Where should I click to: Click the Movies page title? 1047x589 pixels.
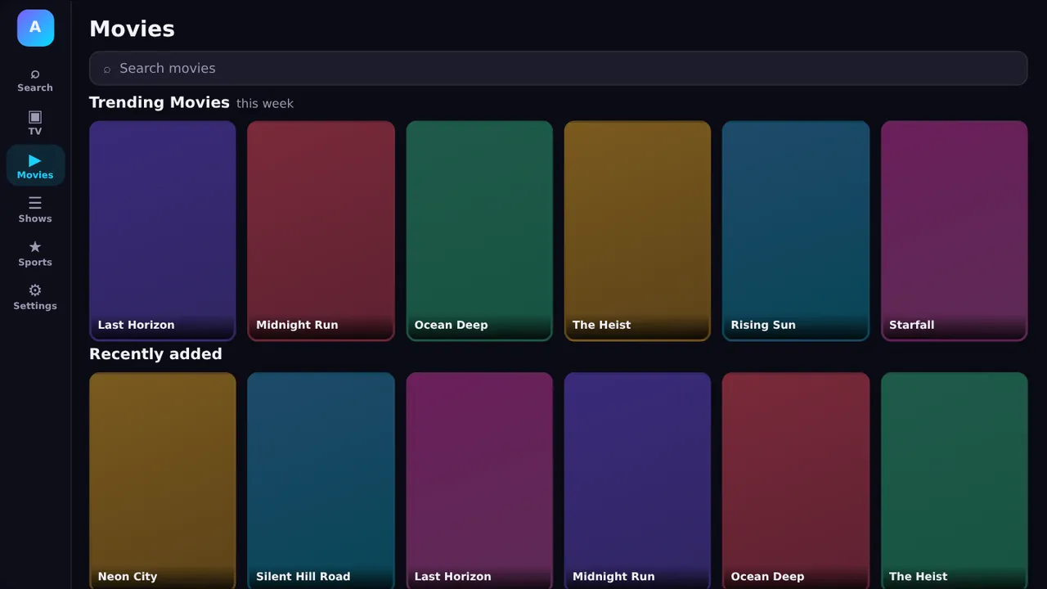132,29
